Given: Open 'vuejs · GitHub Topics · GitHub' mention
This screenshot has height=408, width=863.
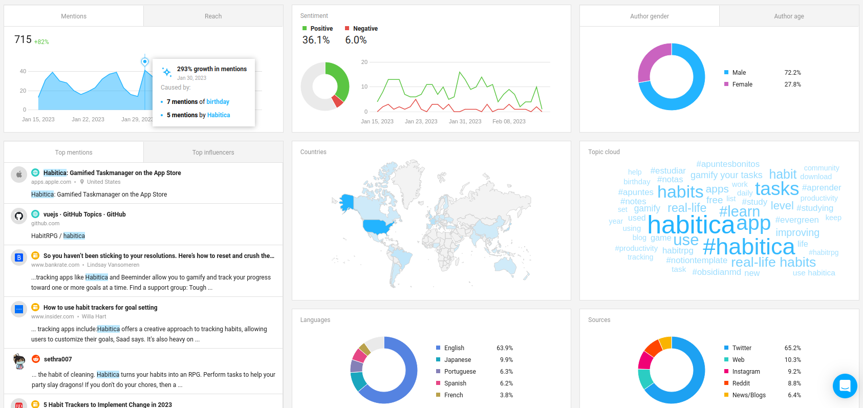Looking at the screenshot, I should click(x=84, y=214).
